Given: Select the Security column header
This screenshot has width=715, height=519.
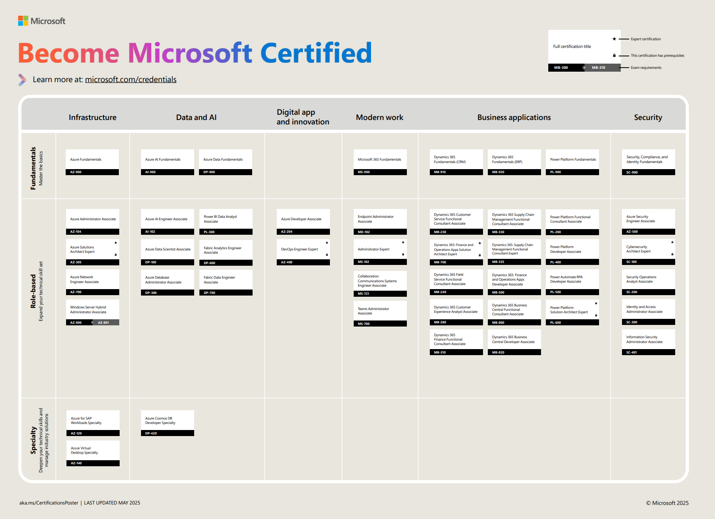Looking at the screenshot, I should tap(648, 117).
